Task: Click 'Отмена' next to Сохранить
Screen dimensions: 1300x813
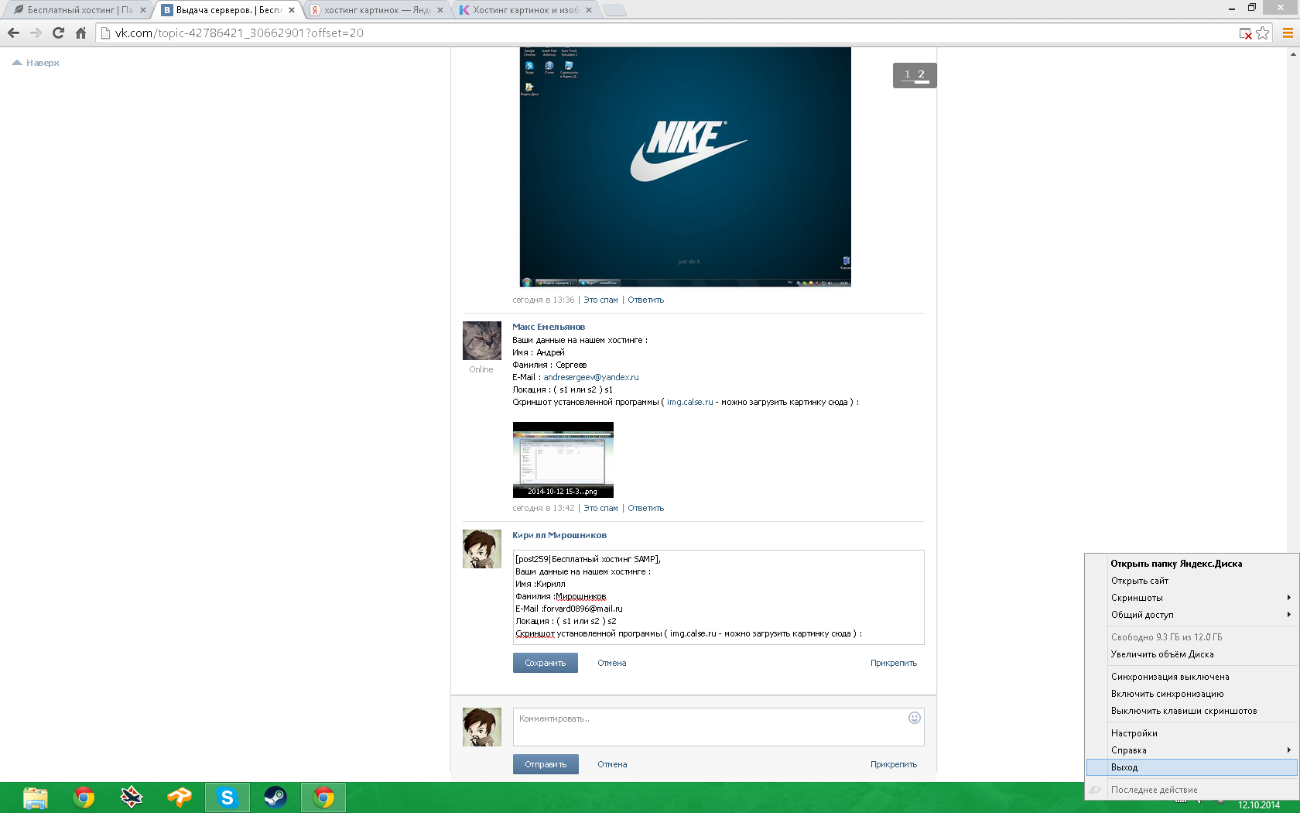Action: coord(611,663)
